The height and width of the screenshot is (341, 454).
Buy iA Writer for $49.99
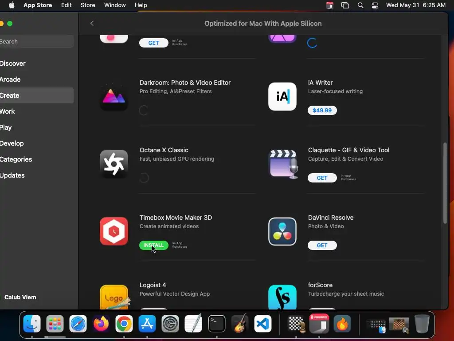pos(322,110)
